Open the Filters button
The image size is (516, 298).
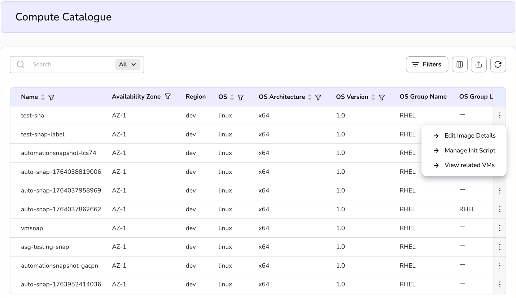click(427, 64)
